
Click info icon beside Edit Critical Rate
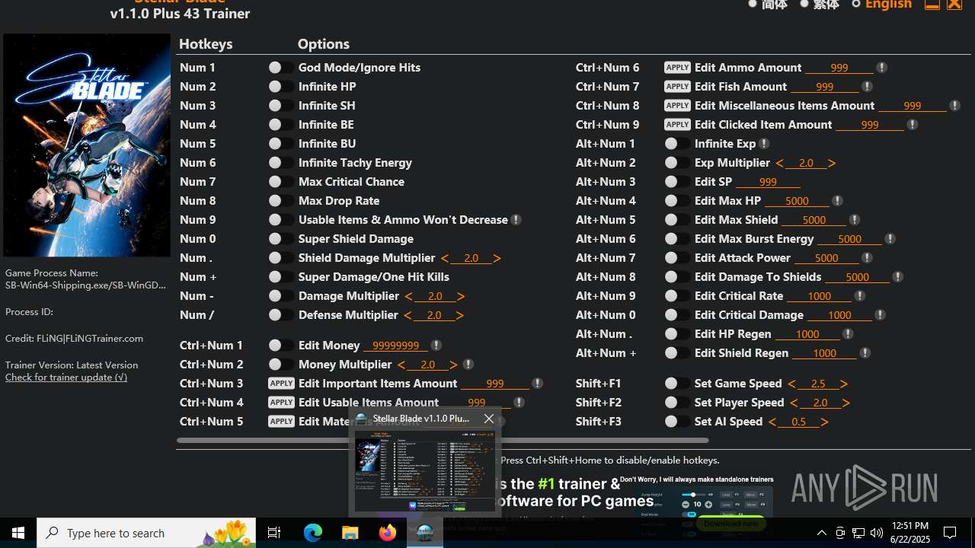pyautogui.click(x=859, y=296)
